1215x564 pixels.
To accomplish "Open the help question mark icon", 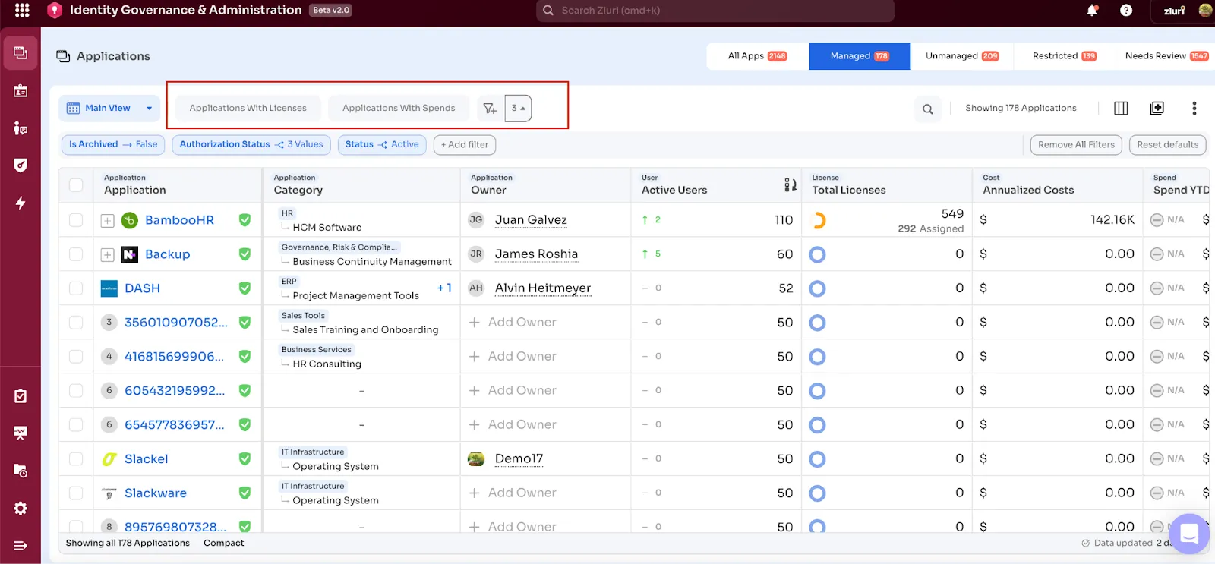I will click(1126, 10).
